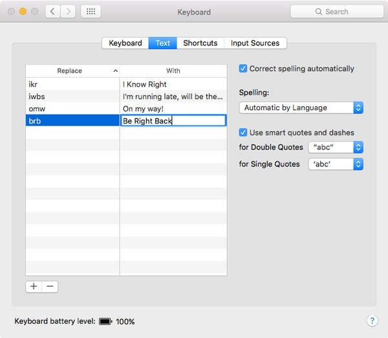Viewport: 388px width, 338px height.
Task: Click the magnifier icon in Search
Action: tap(319, 12)
